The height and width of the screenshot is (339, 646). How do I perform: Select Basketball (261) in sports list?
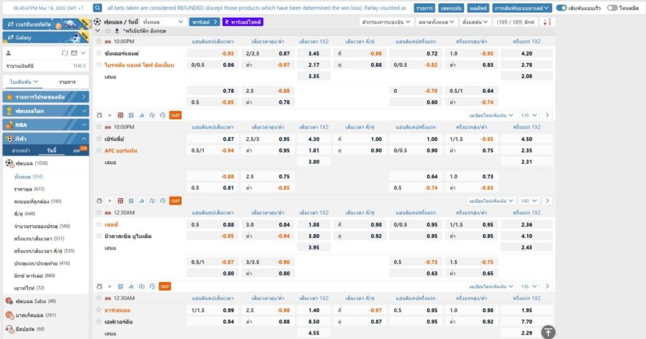[39, 315]
